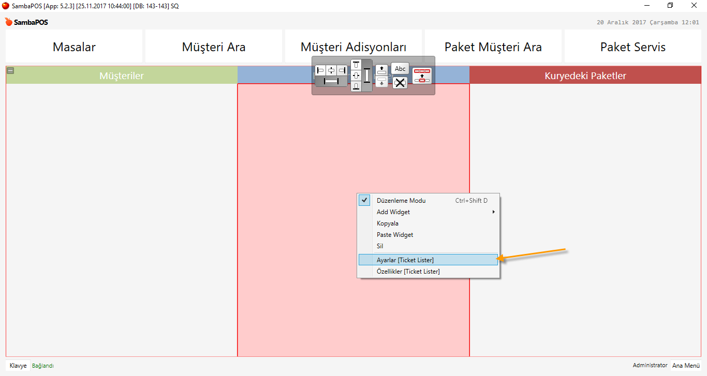Align widget to bottom using toolbar icon
Screen dimensions: 707x376
click(x=356, y=86)
